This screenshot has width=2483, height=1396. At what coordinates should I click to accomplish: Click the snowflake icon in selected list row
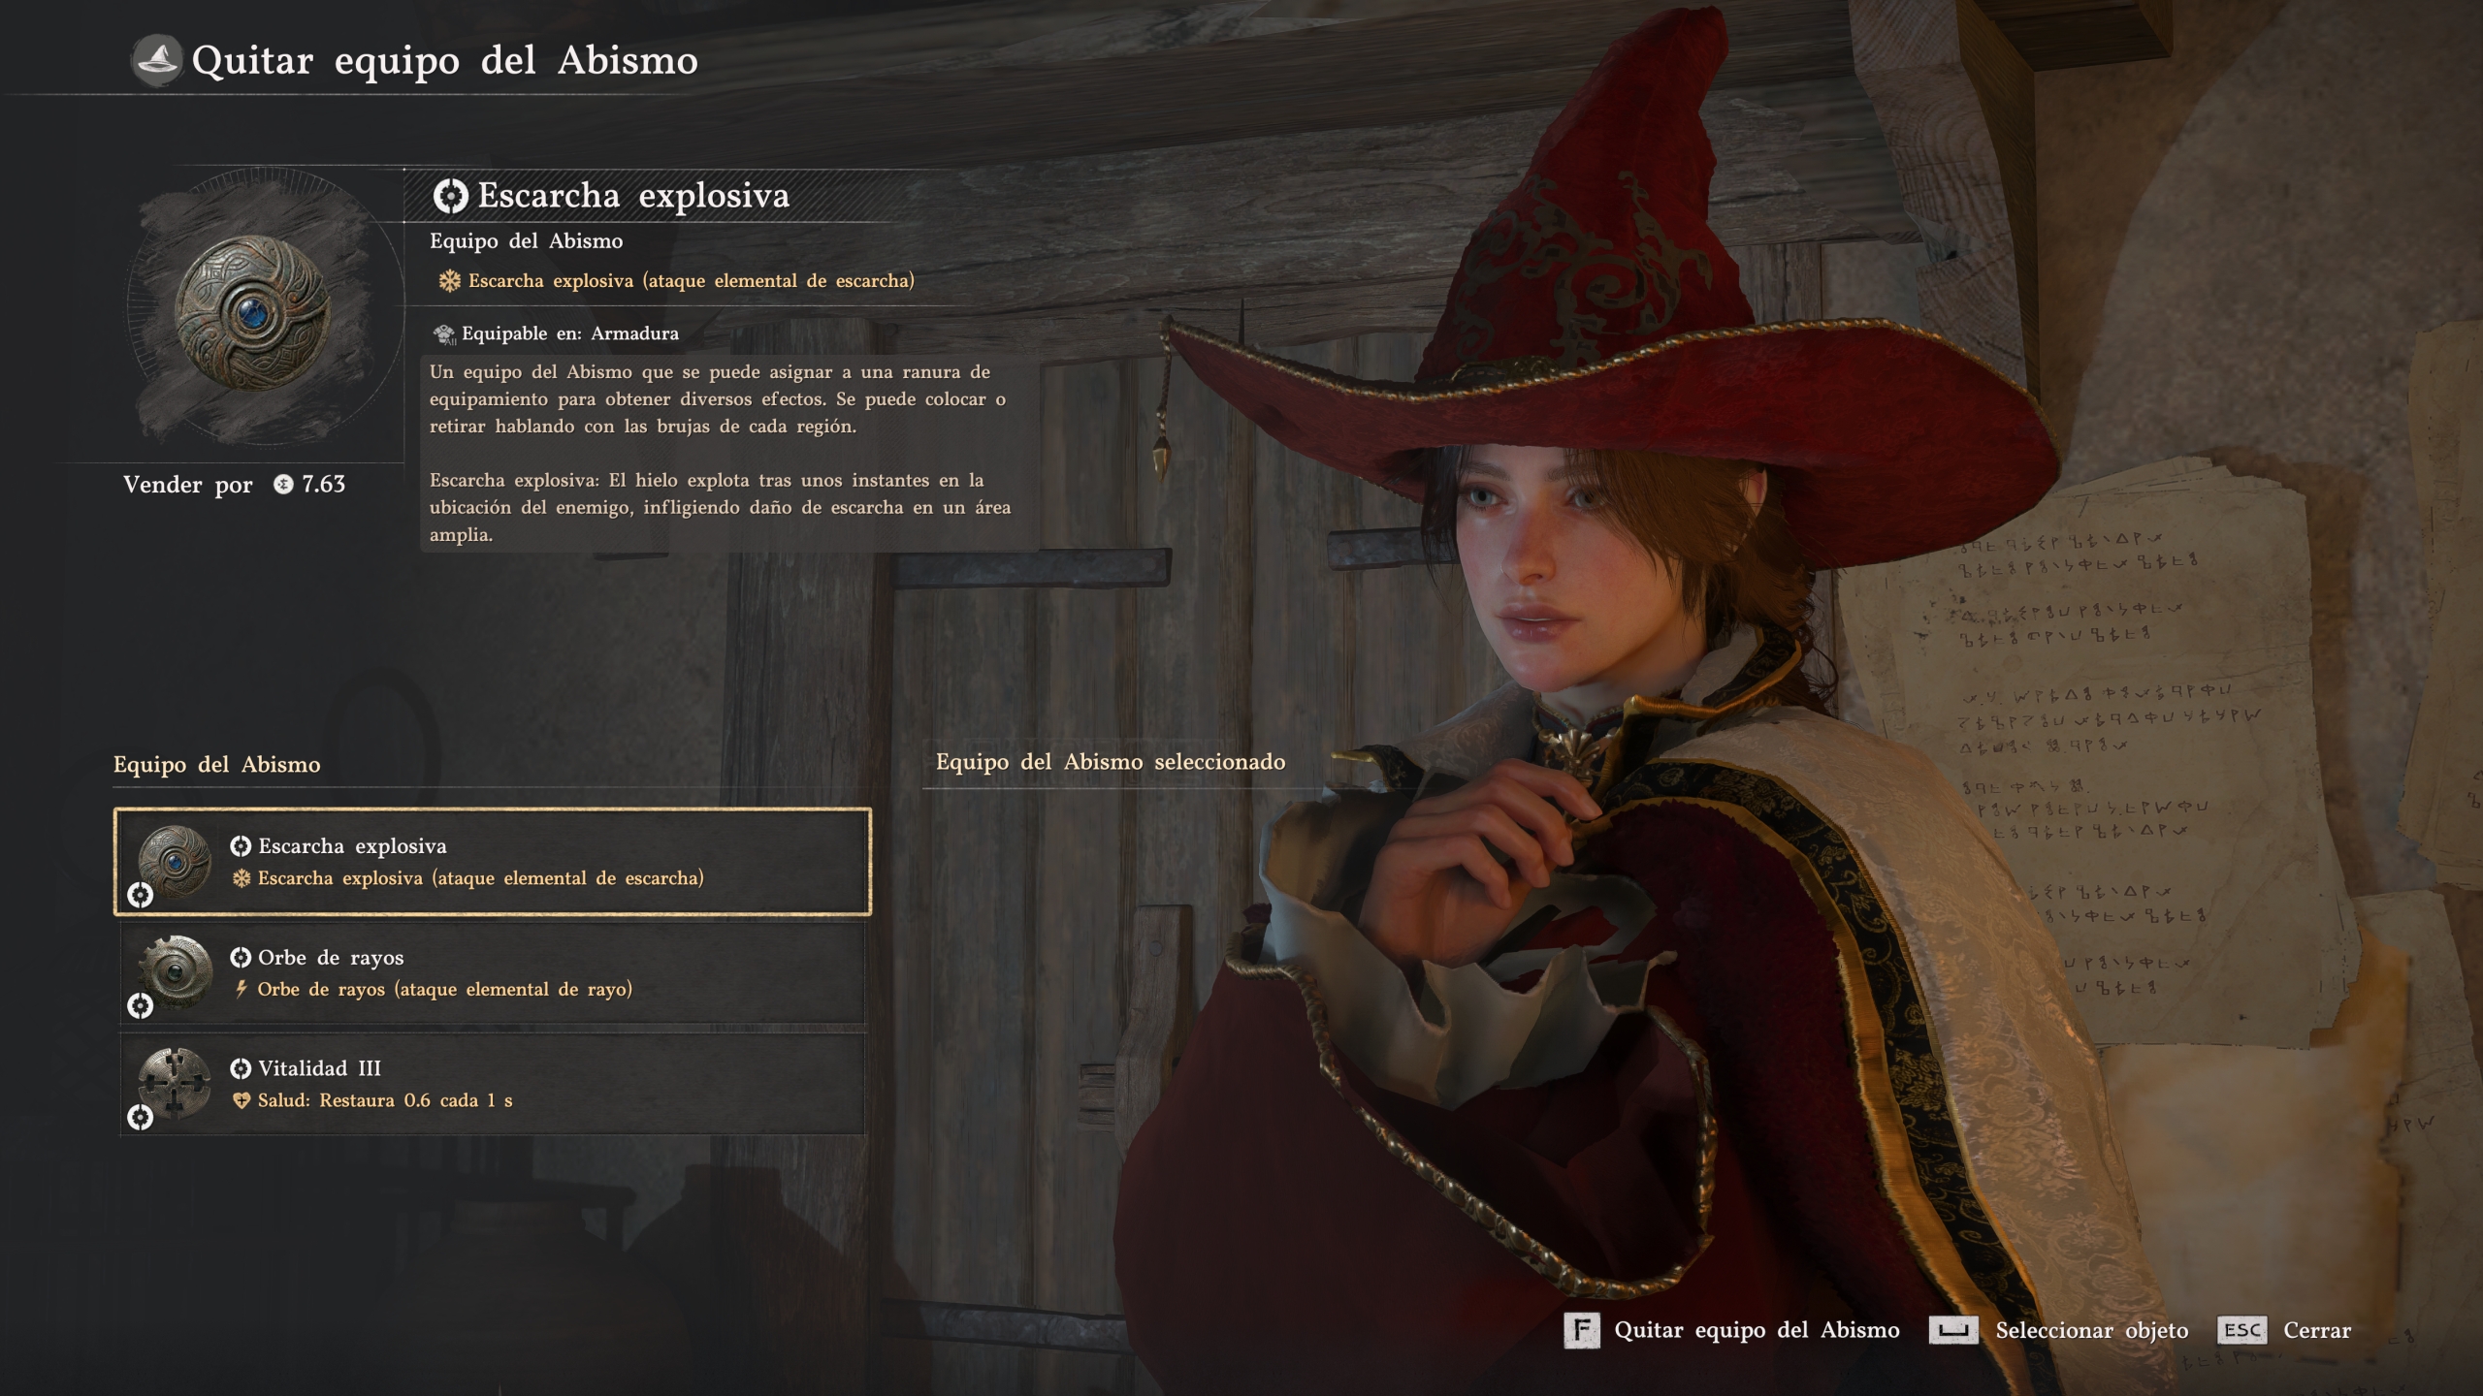(242, 878)
